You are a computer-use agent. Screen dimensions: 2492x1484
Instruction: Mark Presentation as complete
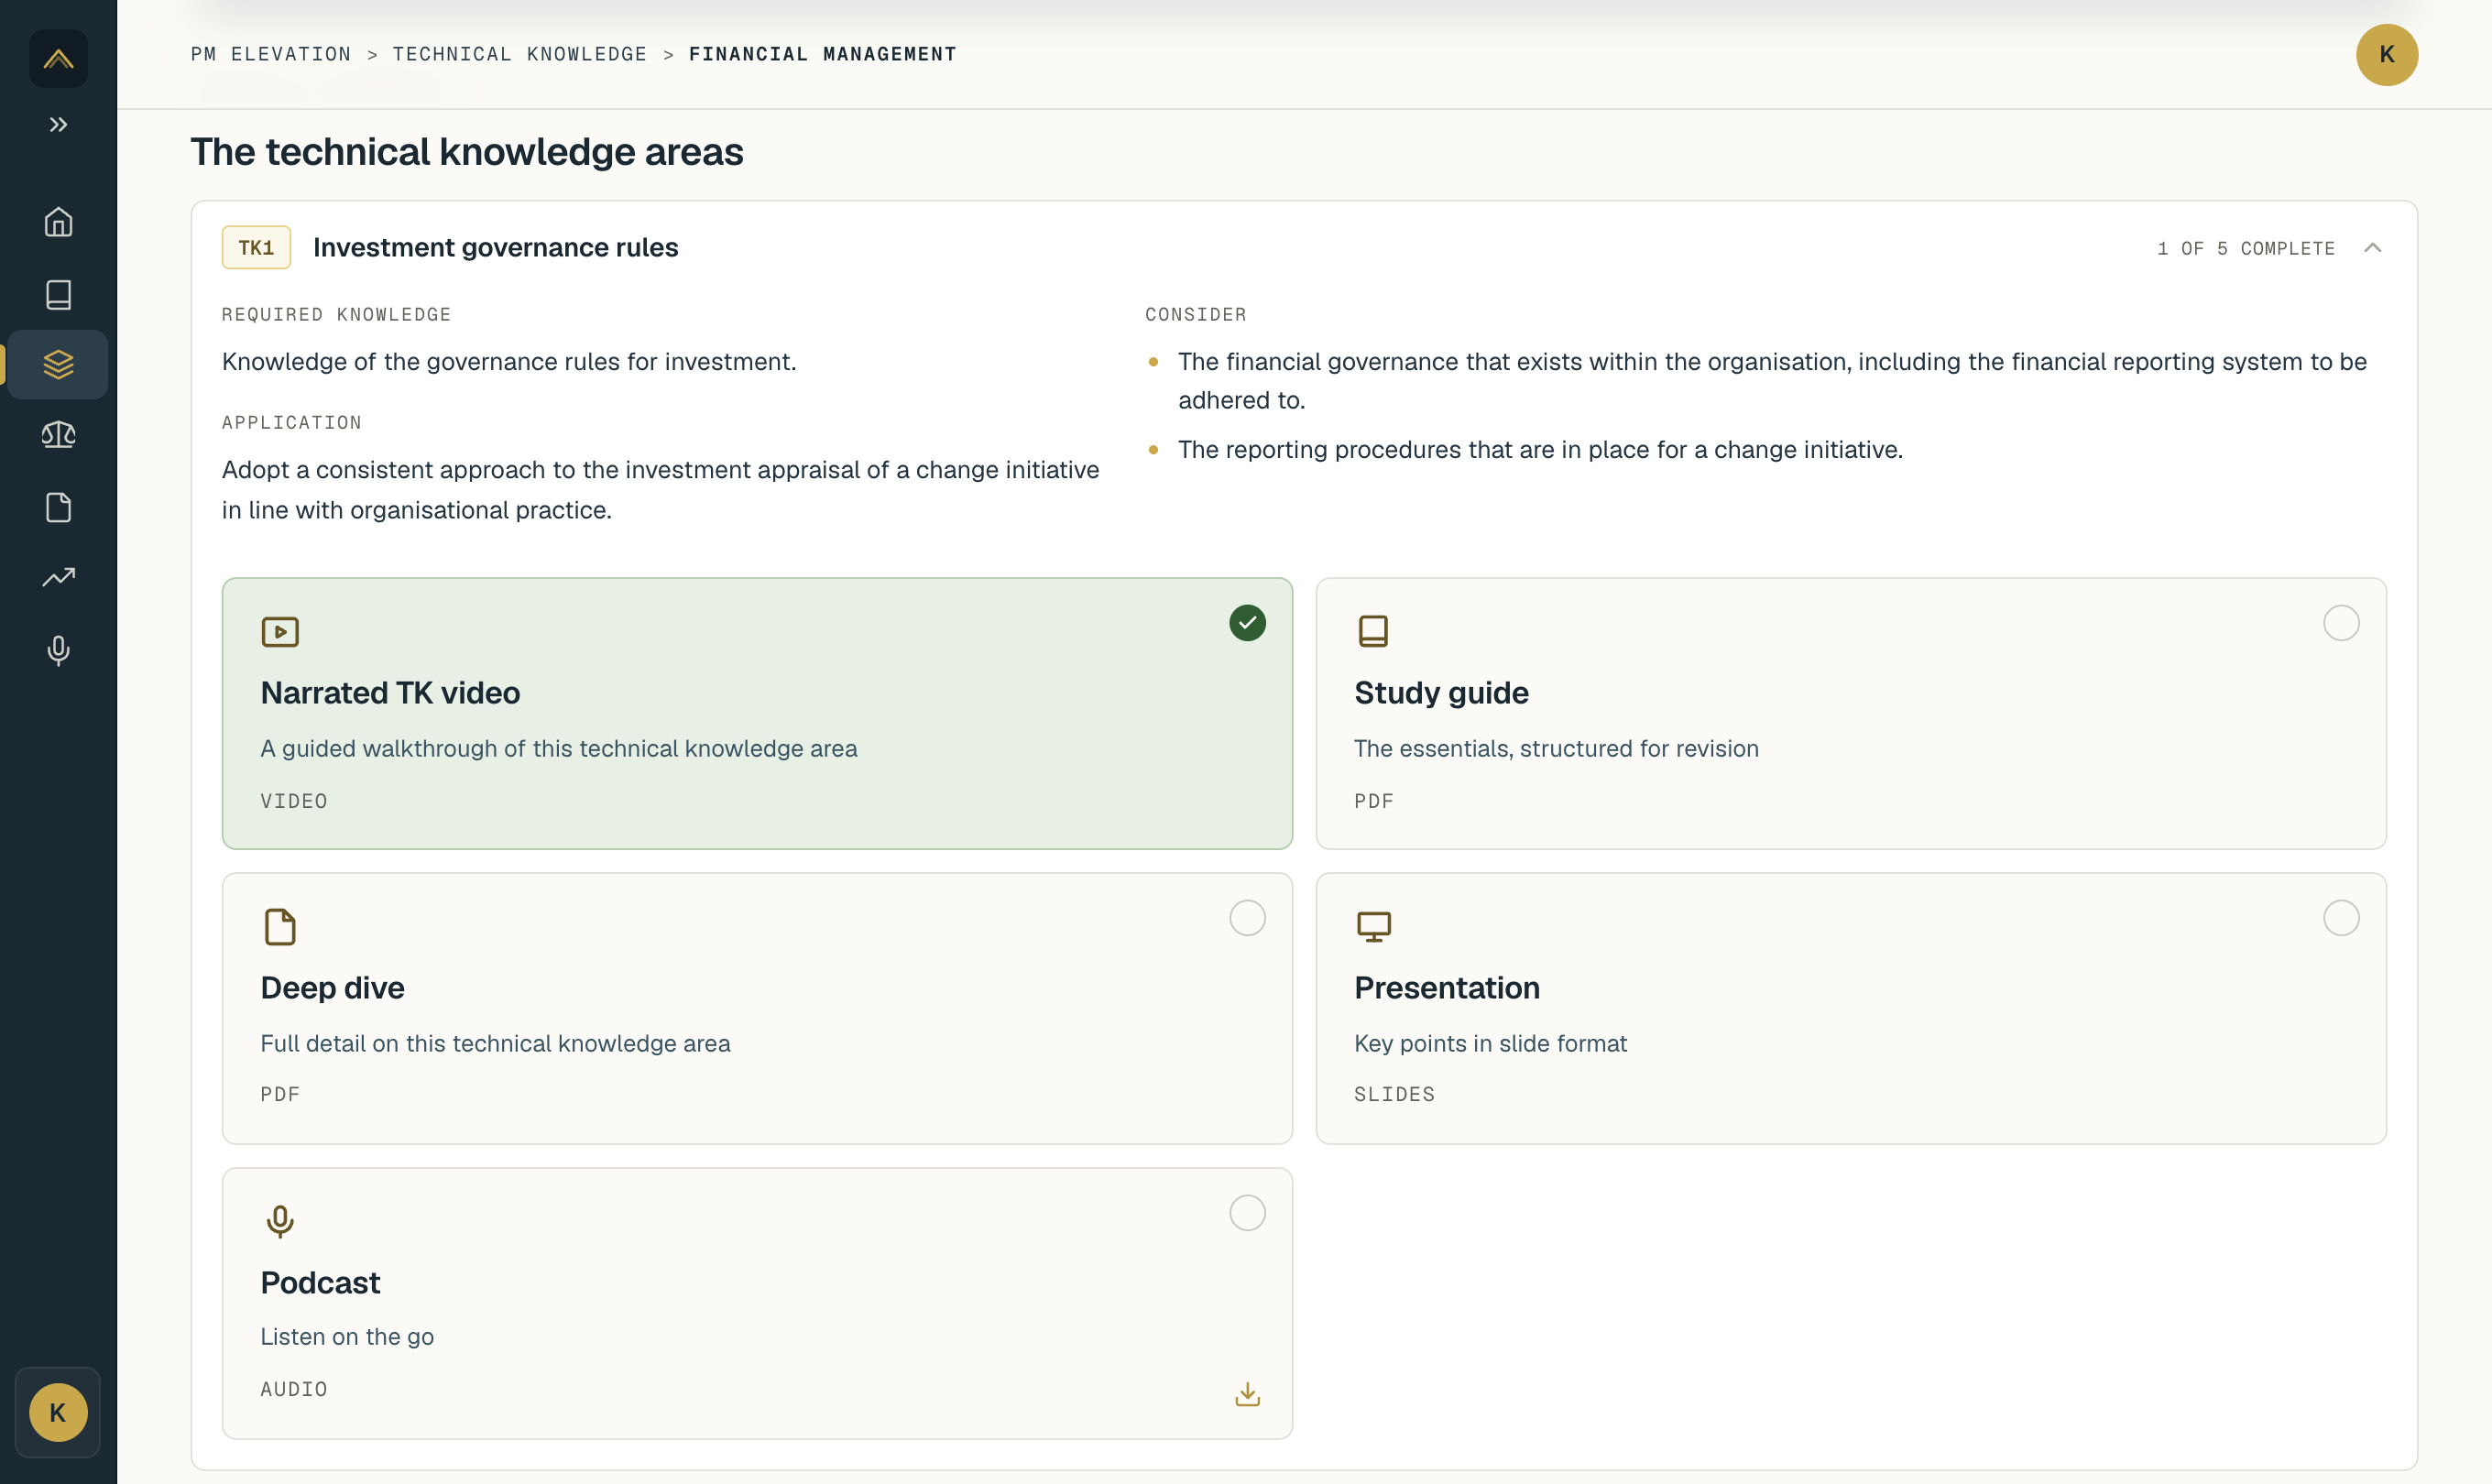[x=2340, y=918]
